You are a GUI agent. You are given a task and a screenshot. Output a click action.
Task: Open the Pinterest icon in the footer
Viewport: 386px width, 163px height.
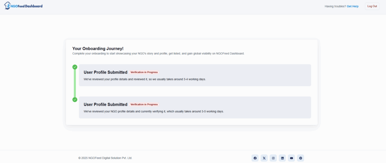[300, 158]
